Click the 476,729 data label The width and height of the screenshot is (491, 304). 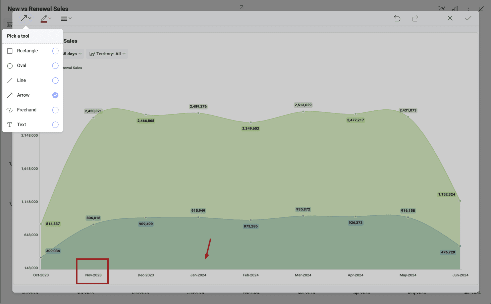pos(448,252)
